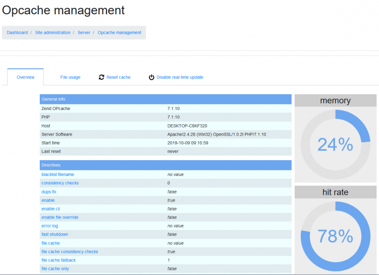Navigate to the Dashboard breadcrumb link

coord(17,32)
